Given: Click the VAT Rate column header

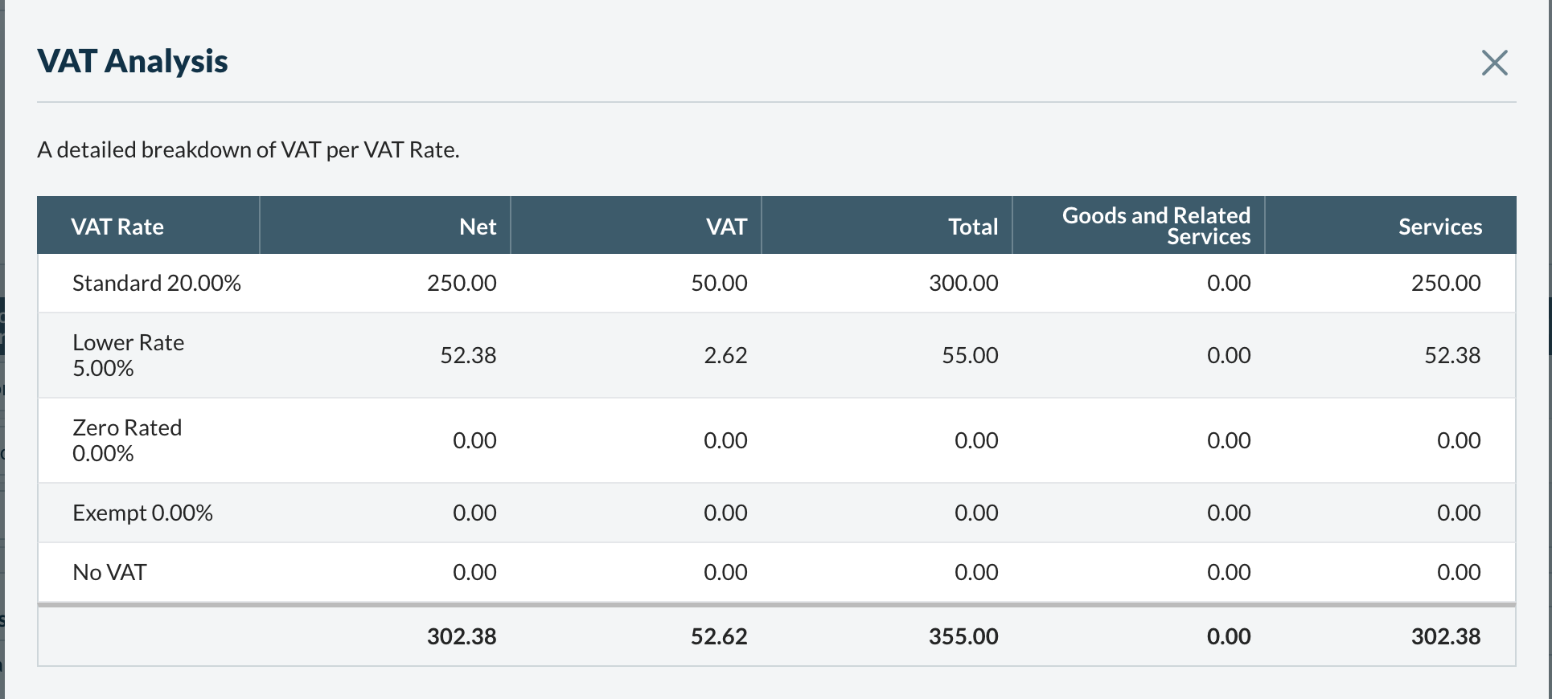Looking at the screenshot, I should click(117, 227).
